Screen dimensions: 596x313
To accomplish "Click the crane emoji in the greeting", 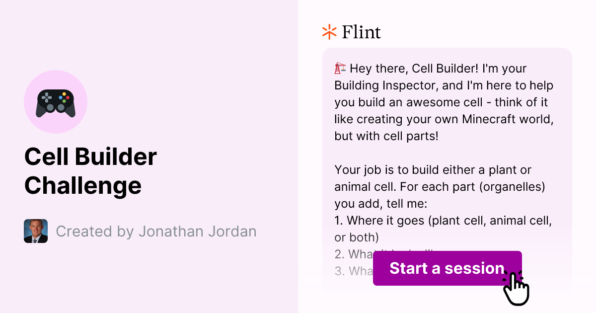I will [339, 68].
